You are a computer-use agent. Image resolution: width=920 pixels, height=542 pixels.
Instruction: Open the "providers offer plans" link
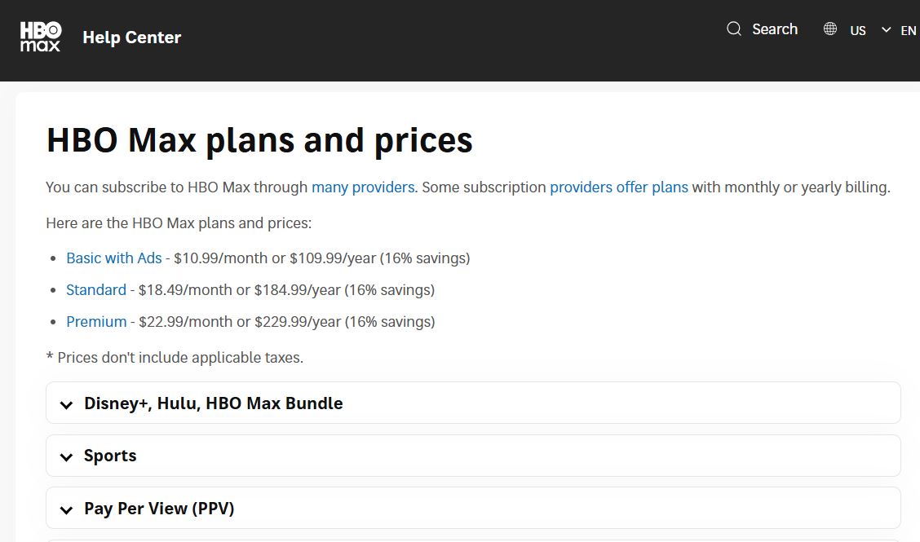click(618, 187)
